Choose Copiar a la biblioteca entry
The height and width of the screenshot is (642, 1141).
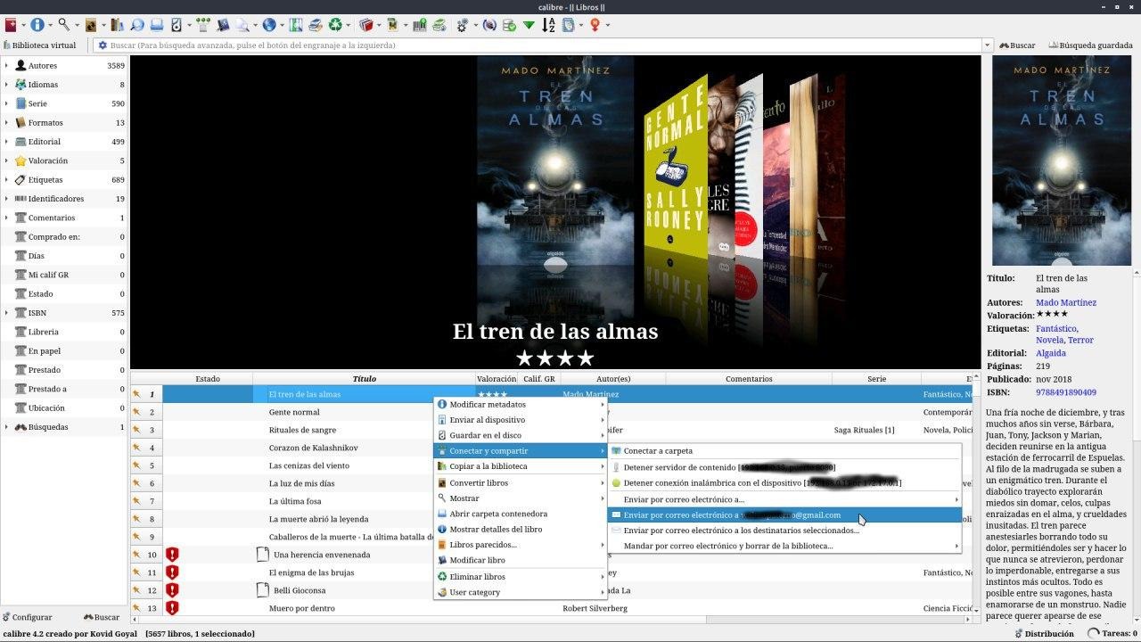(x=521, y=466)
